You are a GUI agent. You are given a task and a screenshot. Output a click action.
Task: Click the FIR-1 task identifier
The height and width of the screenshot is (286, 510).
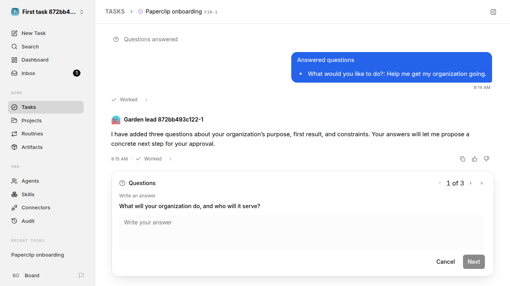[x=211, y=12]
